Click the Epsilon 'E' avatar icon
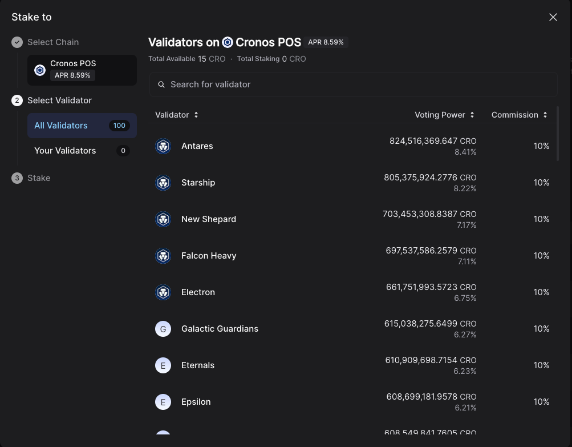The width and height of the screenshot is (572, 447). [163, 402]
